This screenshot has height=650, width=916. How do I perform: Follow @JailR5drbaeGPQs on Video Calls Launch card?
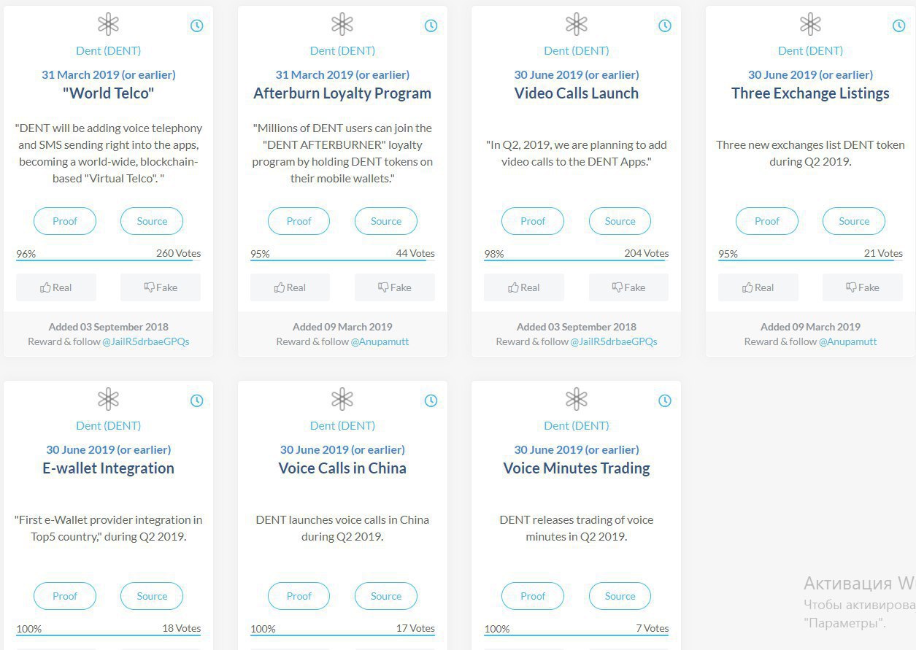pyautogui.click(x=614, y=341)
